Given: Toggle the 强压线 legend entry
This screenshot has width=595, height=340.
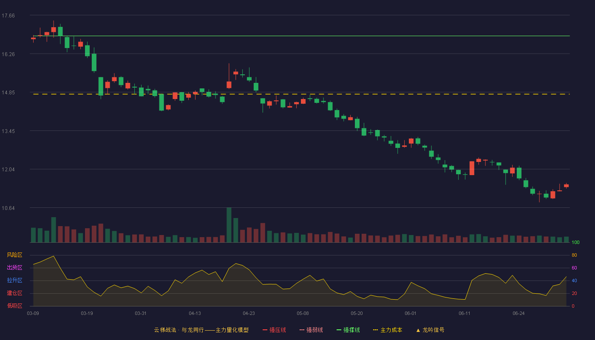Looking at the screenshot, I should coord(274,330).
